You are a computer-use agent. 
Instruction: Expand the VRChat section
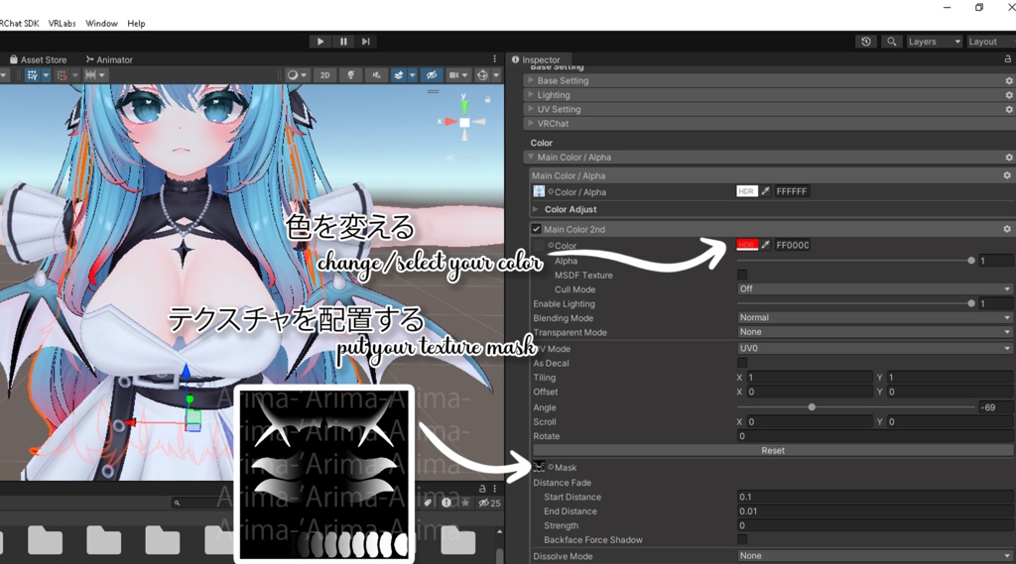[x=531, y=123]
